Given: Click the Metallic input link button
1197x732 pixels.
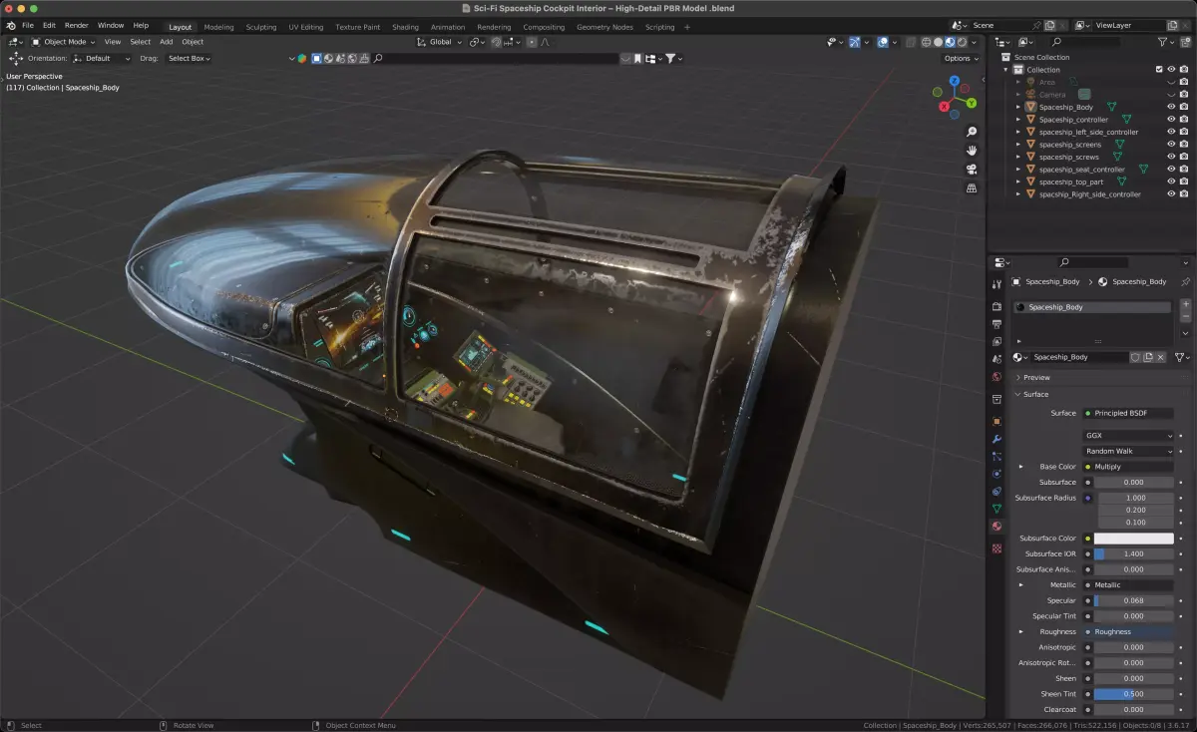Looking at the screenshot, I should pyautogui.click(x=1128, y=585).
